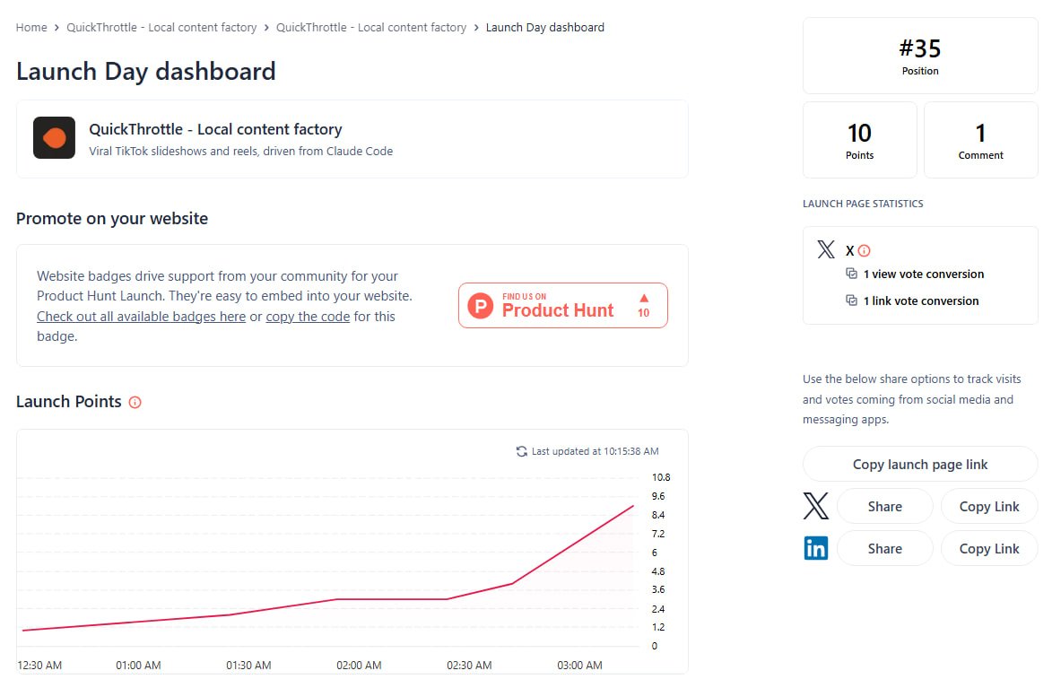Click the X logo in Launch Page Statistics

826,249
